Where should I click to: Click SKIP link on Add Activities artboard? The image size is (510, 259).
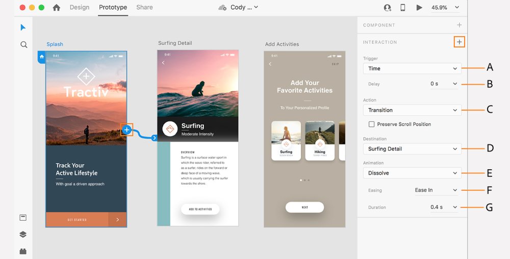[x=336, y=64]
